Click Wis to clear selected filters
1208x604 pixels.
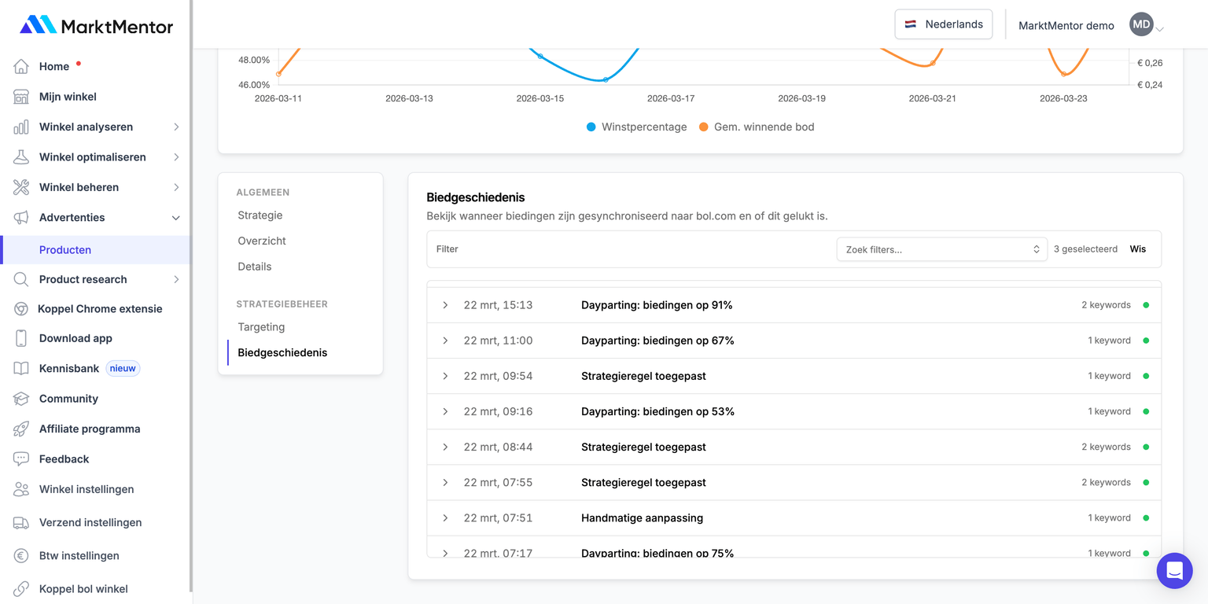[1137, 249]
